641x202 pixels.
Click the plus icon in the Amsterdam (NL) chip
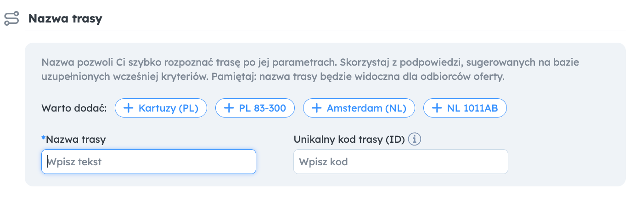pyautogui.click(x=317, y=108)
